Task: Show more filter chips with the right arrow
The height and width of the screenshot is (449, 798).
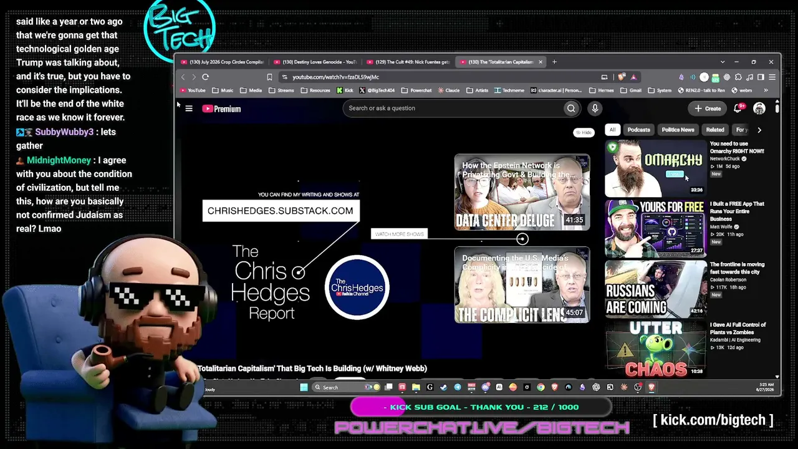Action: (x=759, y=130)
